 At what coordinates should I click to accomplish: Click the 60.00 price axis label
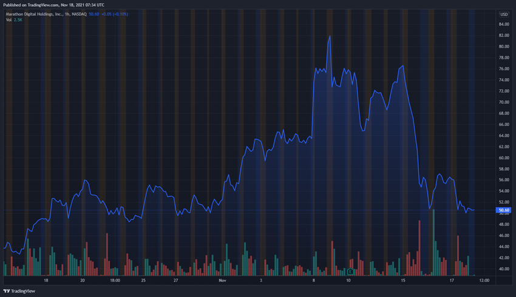(x=504, y=158)
